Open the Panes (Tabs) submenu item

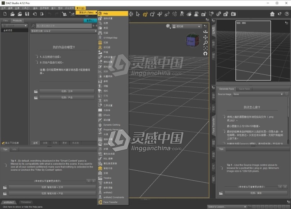click(x=87, y=13)
